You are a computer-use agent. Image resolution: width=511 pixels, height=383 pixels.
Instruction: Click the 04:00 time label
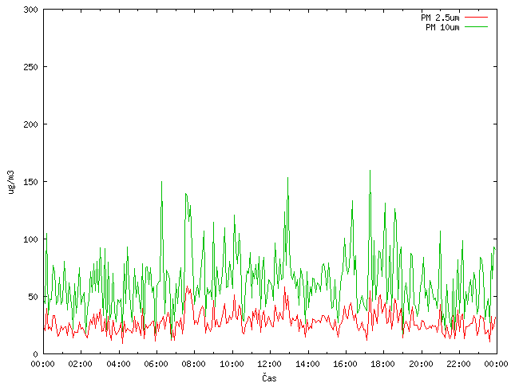pyautogui.click(x=118, y=364)
